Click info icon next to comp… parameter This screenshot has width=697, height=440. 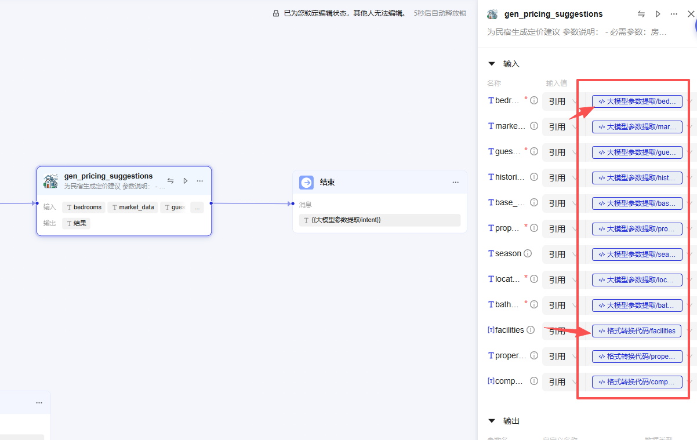click(x=534, y=381)
